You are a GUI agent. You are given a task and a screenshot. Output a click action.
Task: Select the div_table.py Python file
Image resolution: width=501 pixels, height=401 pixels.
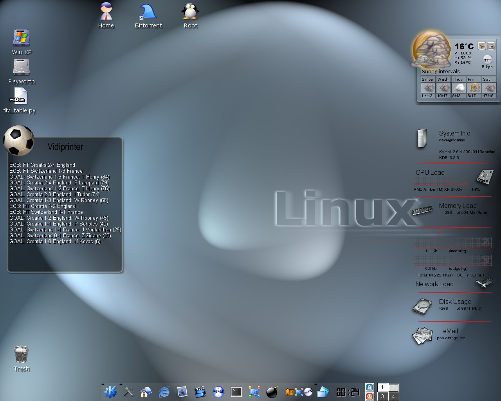point(19,100)
